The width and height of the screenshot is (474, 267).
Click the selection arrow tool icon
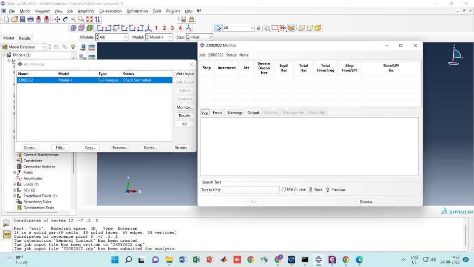click(218, 28)
